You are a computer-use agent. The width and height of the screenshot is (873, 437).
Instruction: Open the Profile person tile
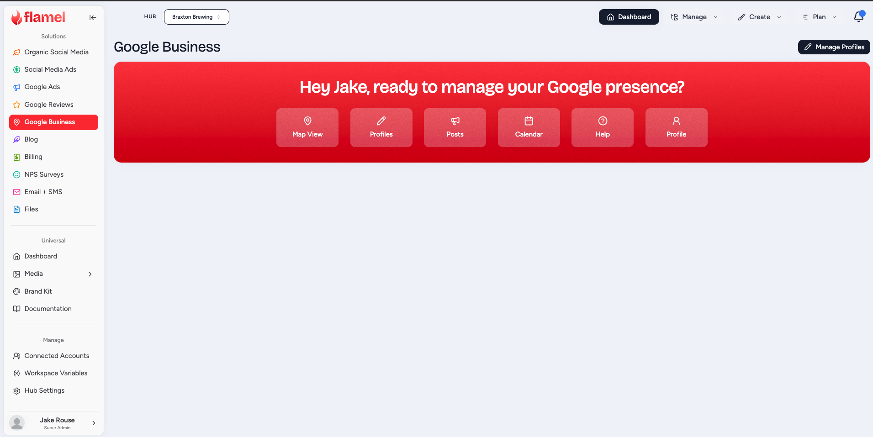pyautogui.click(x=677, y=127)
